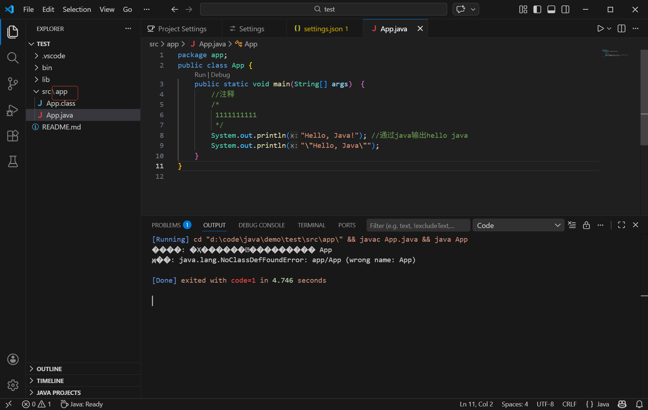This screenshot has height=410, width=648.
Task: Clear the output panel
Action: (x=572, y=225)
